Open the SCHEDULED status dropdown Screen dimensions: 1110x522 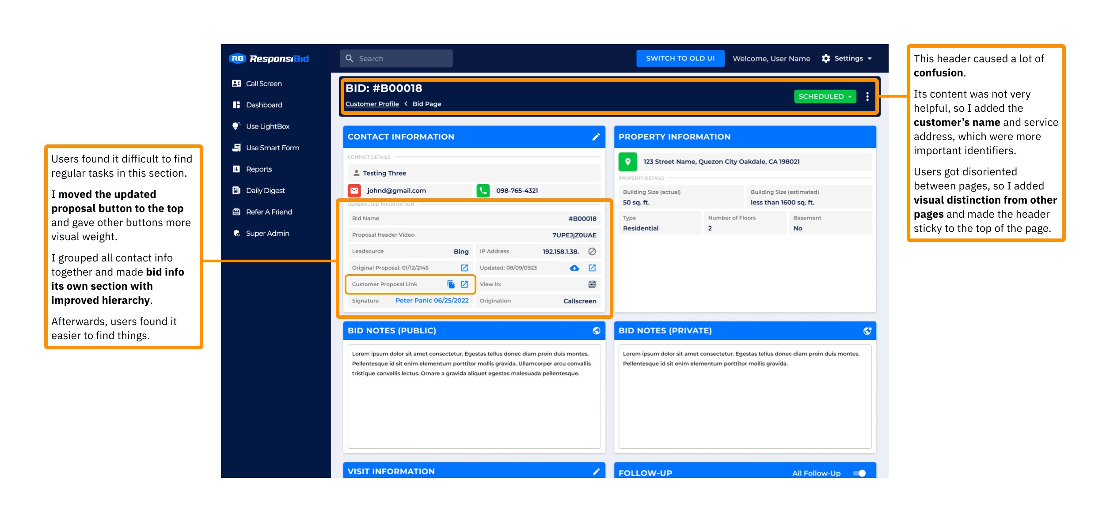pyautogui.click(x=825, y=96)
